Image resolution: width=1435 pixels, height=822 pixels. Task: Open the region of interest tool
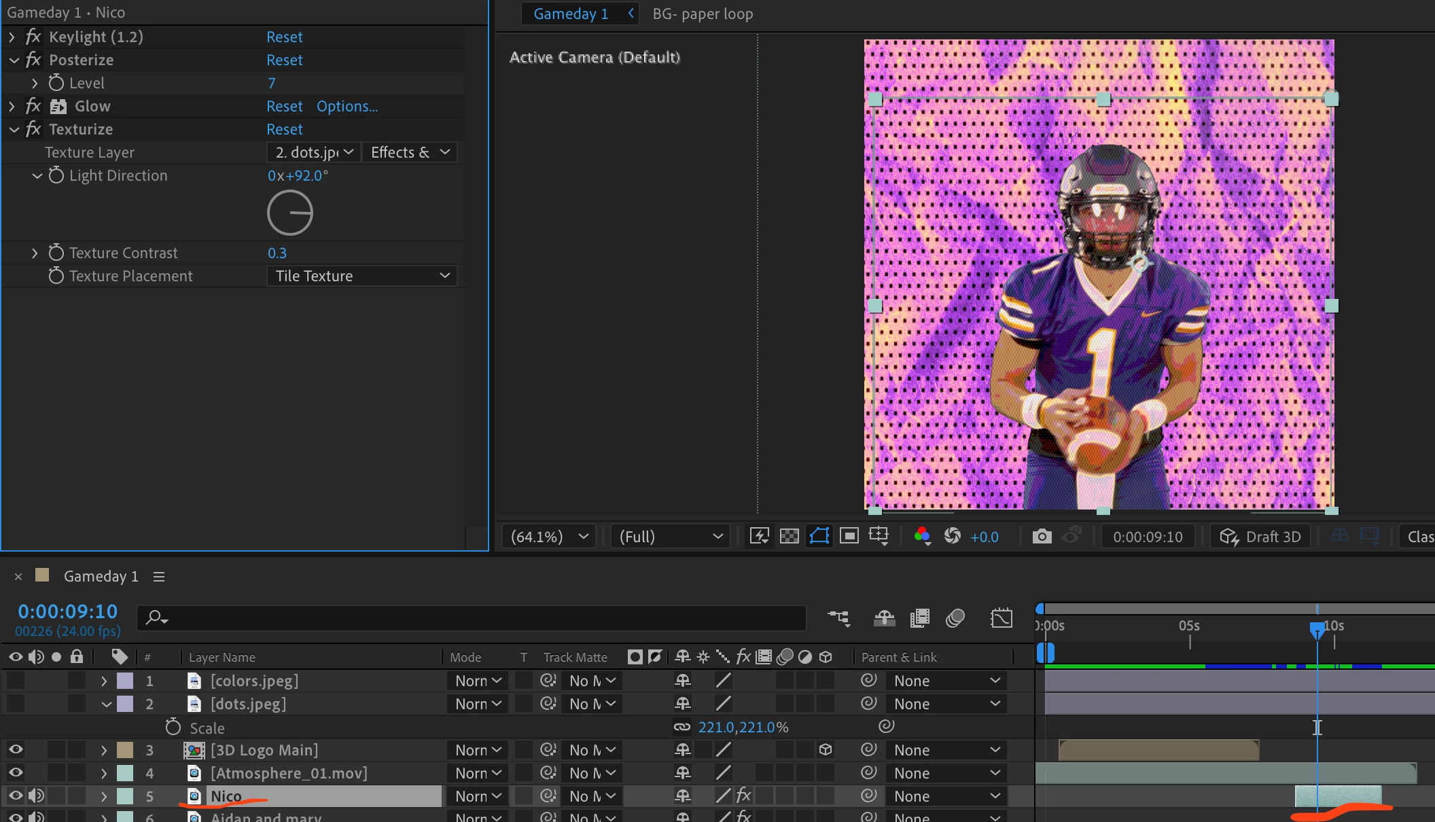849,537
